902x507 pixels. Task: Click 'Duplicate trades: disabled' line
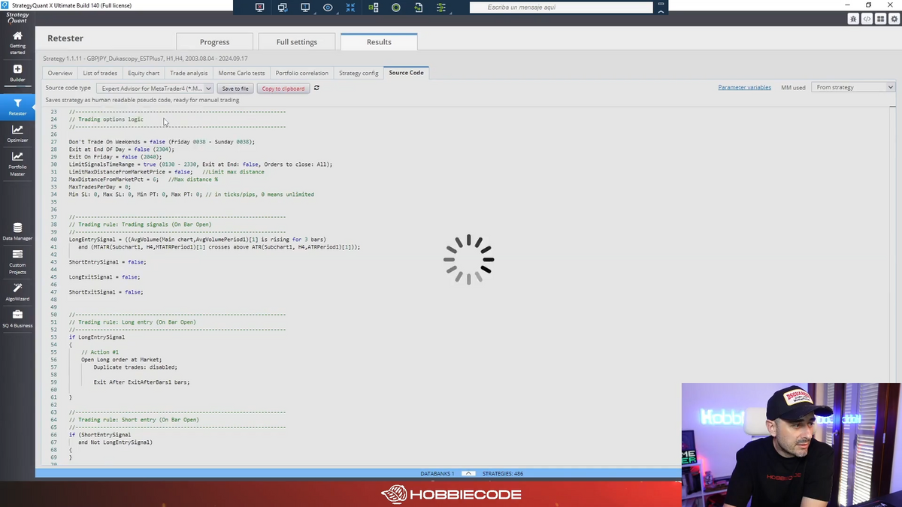(135, 367)
